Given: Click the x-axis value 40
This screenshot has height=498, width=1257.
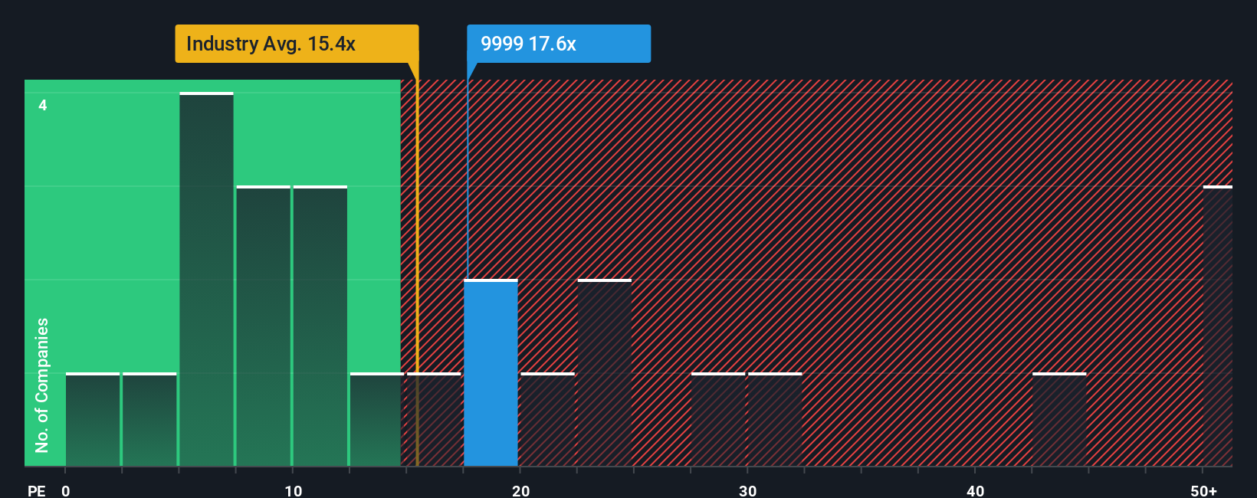Looking at the screenshot, I should [x=975, y=490].
